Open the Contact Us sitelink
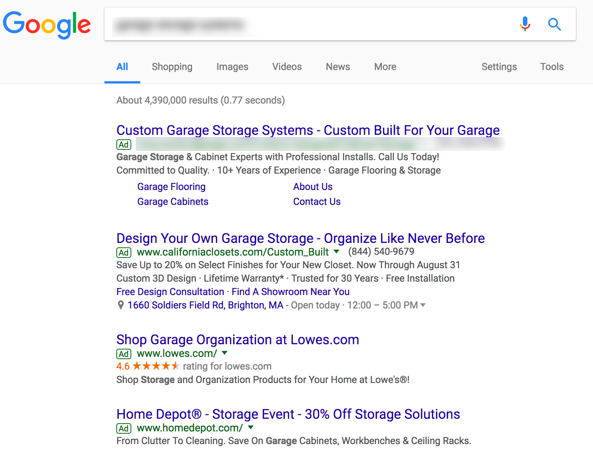The width and height of the screenshot is (593, 459). click(317, 202)
